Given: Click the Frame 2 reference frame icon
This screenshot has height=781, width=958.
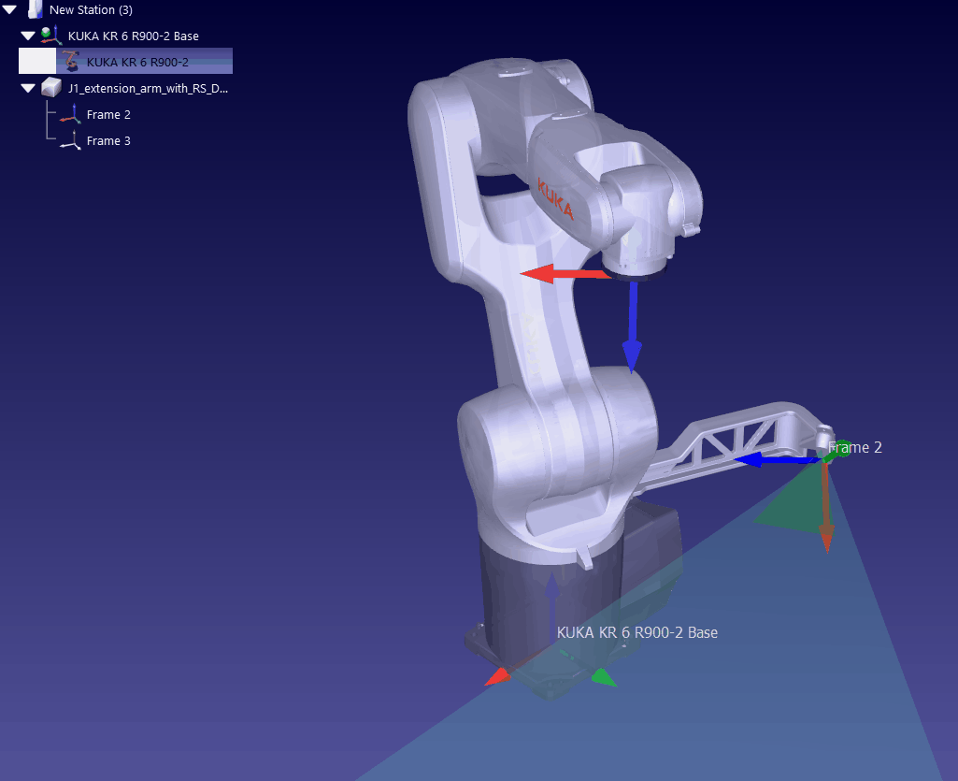Looking at the screenshot, I should 71,114.
